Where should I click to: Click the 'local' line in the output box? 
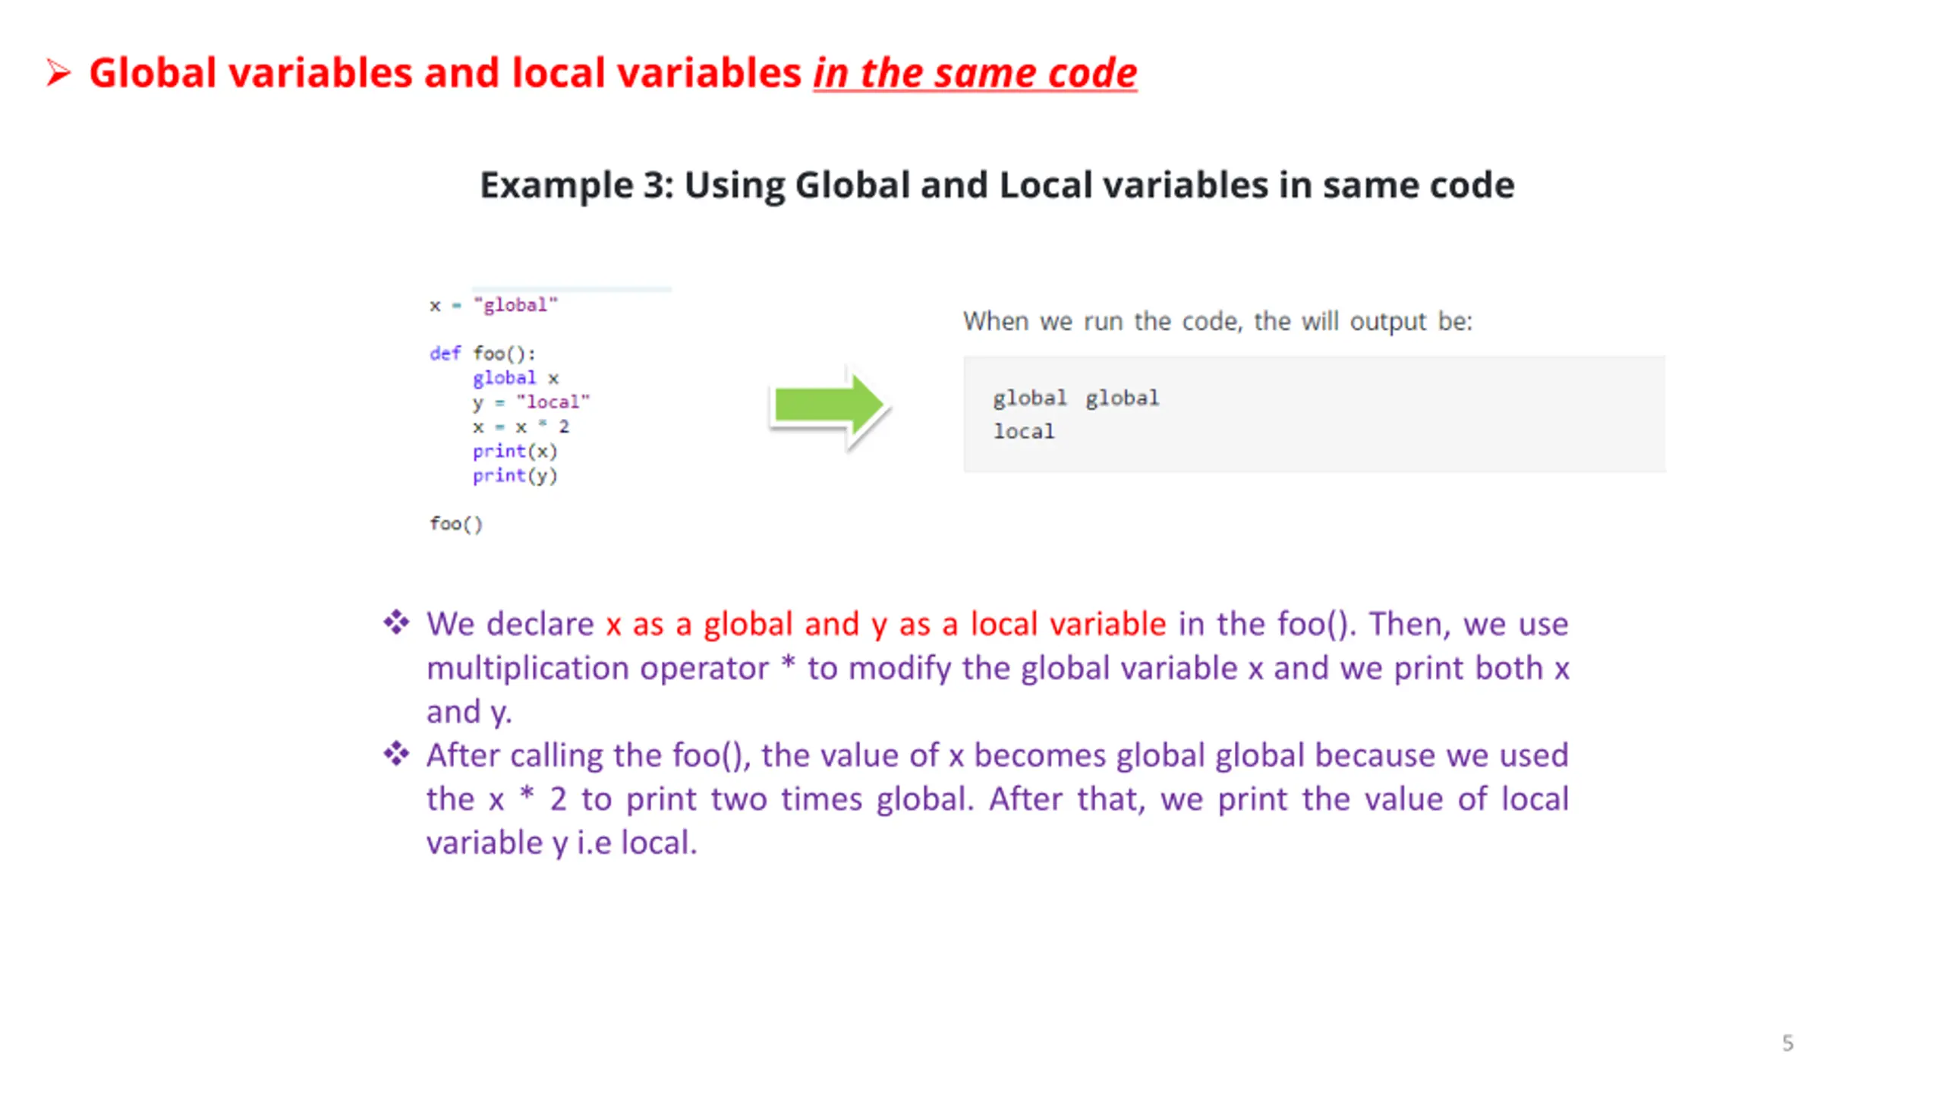pos(1024,431)
